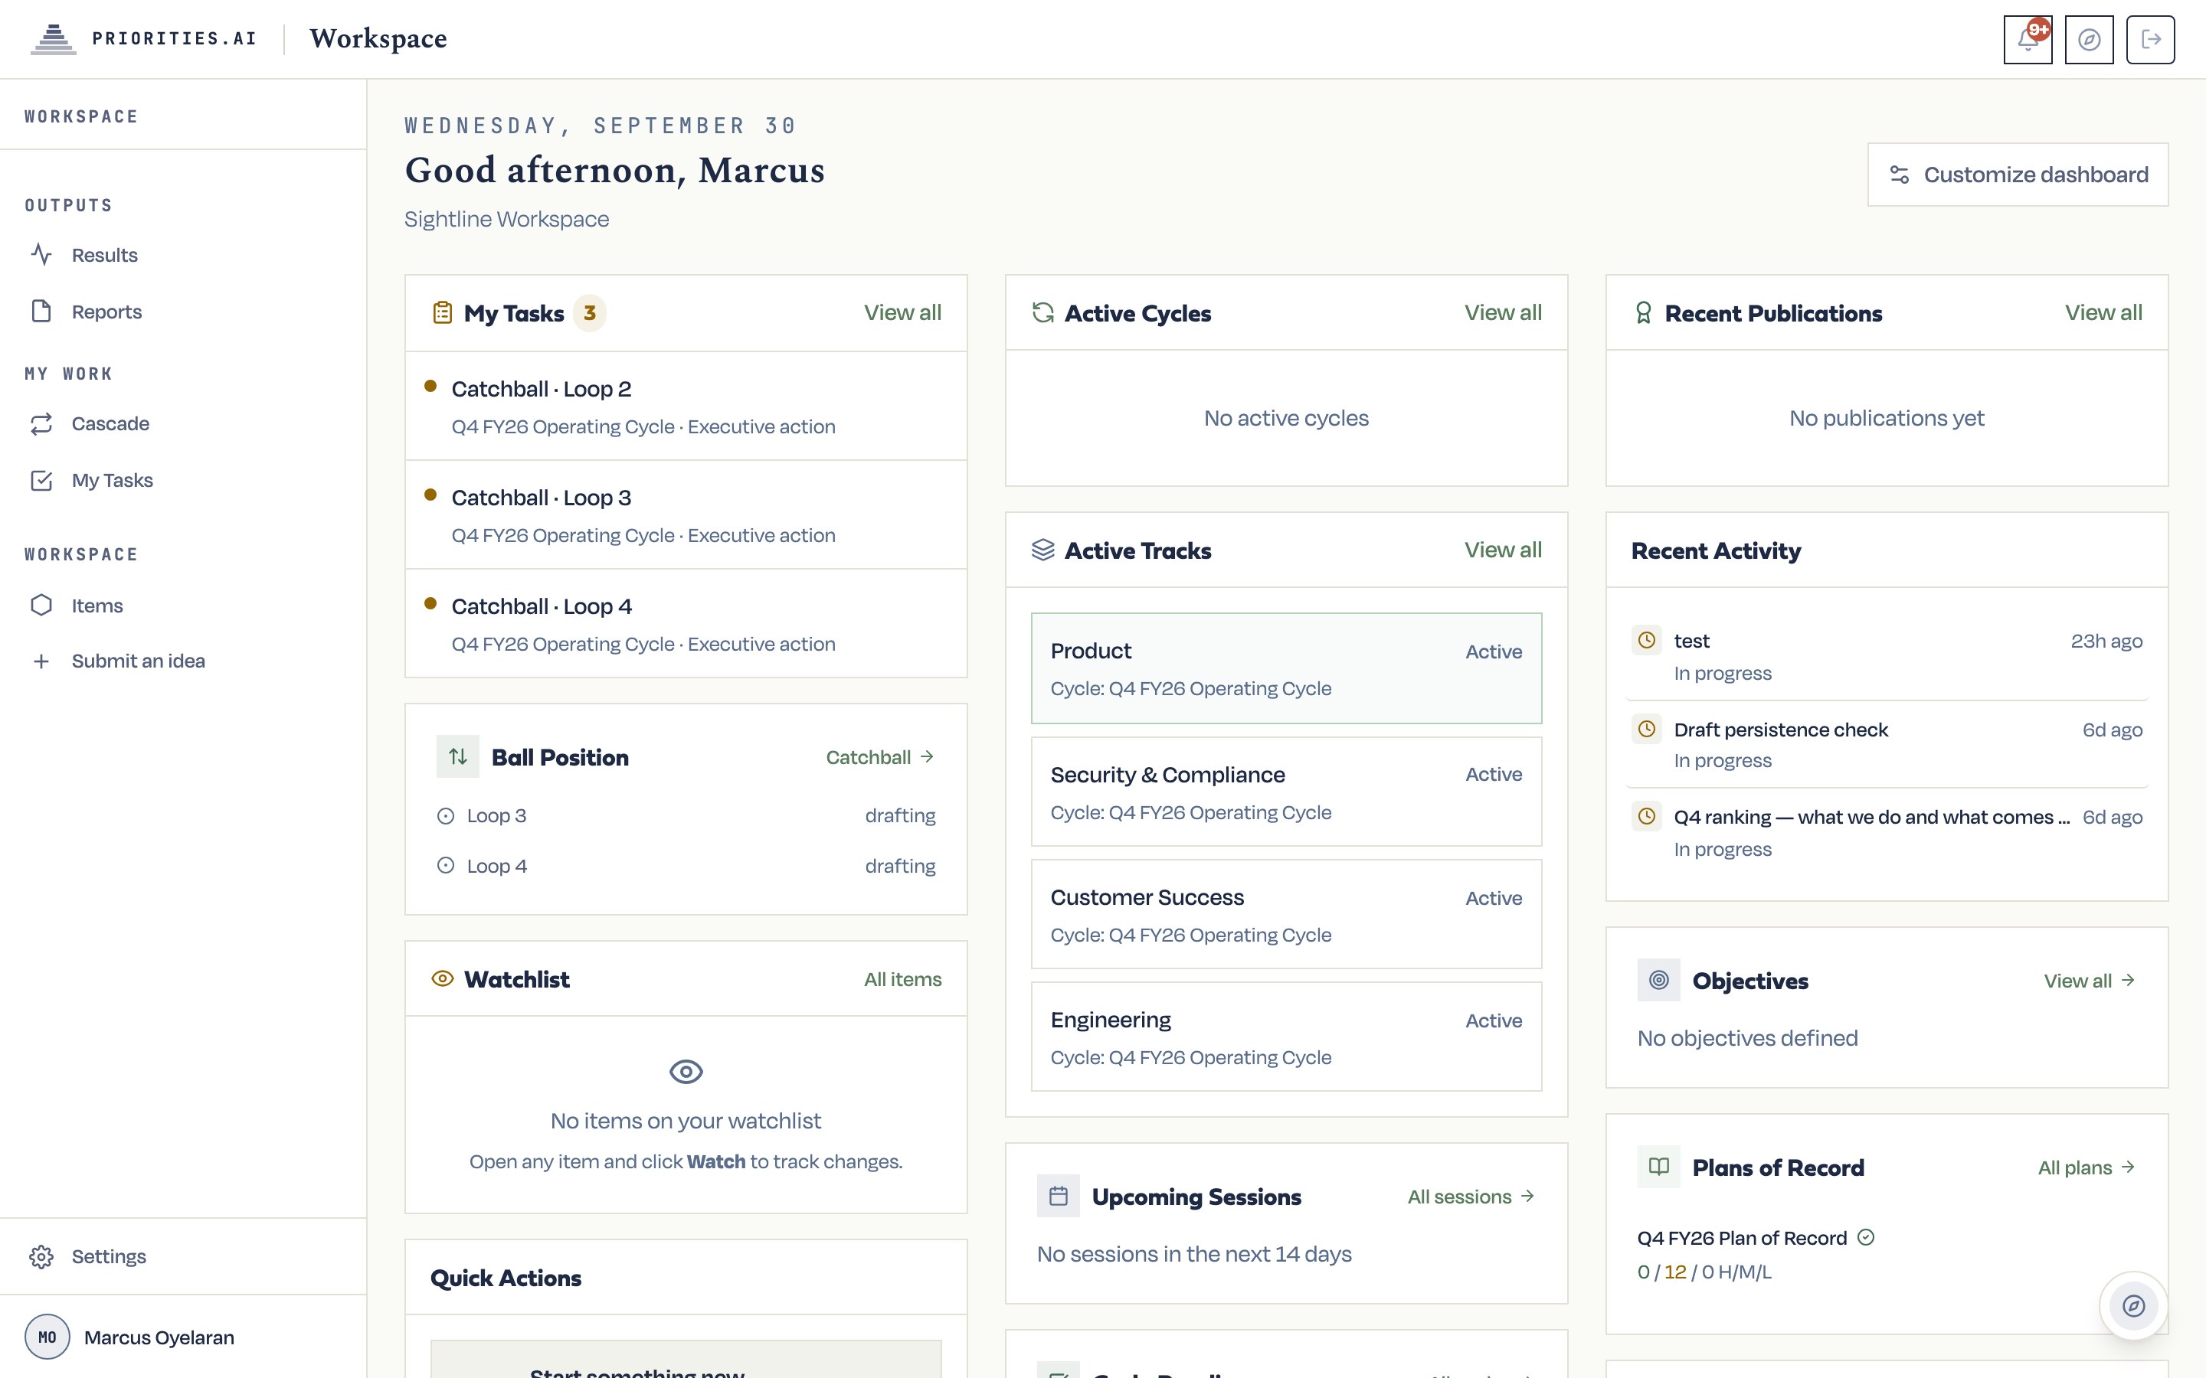Click the My Tasks clipboard icon

click(442, 312)
